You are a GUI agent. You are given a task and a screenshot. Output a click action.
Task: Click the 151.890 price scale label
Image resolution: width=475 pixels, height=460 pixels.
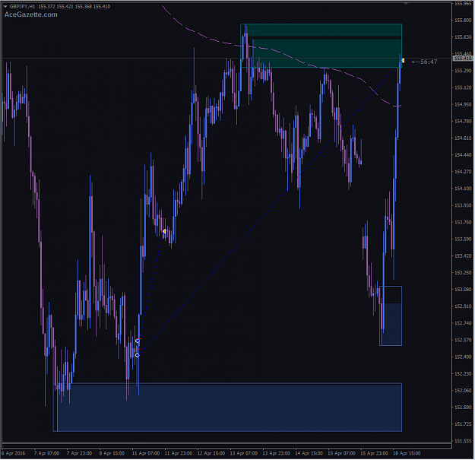[x=463, y=408]
